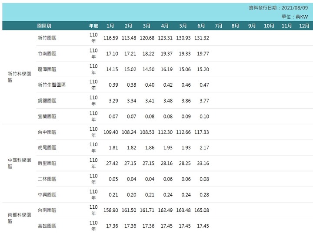Select the value 2.17 for 虎尾園區
Viewport: 313px width, 233px height.
point(204,148)
